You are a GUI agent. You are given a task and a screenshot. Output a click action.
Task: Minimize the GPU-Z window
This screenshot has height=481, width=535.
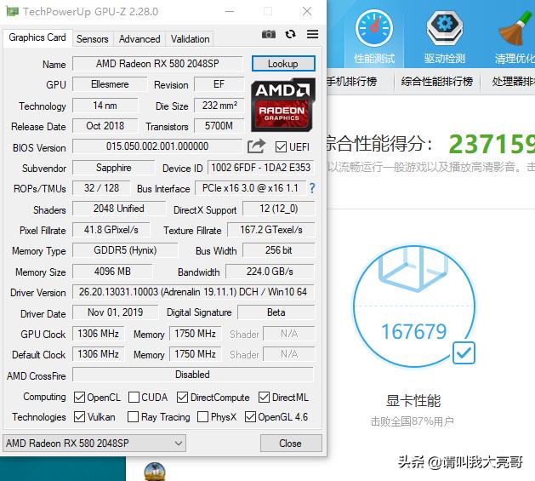tap(230, 11)
